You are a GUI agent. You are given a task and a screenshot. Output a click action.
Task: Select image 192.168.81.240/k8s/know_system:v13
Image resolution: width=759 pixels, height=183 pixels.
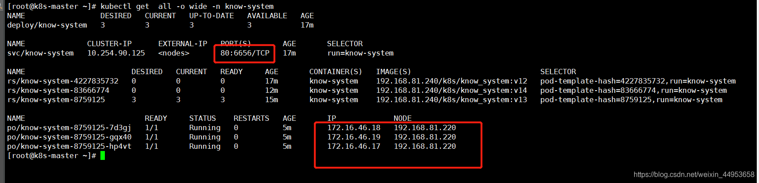[x=451, y=100]
